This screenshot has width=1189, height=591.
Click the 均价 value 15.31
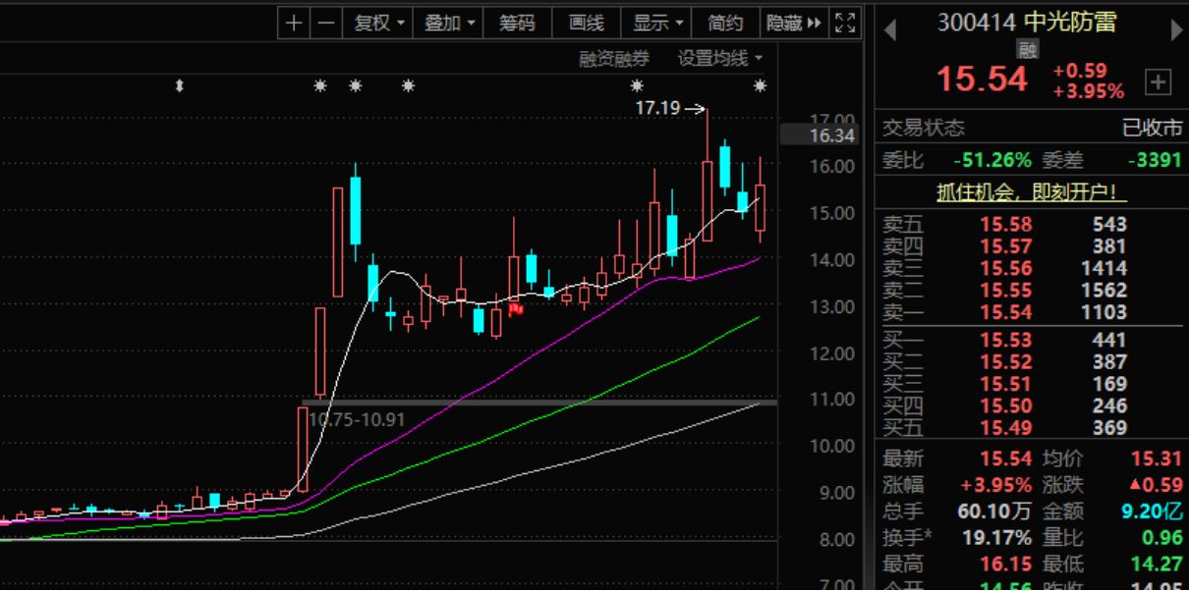tap(1155, 458)
